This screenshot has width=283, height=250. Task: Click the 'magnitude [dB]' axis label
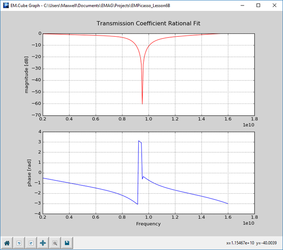coord(26,75)
